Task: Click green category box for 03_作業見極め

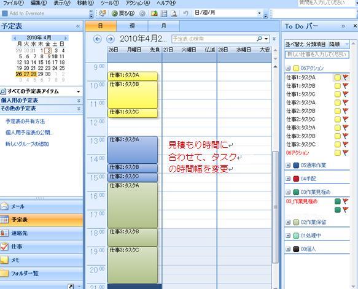Action: pos(338,201)
